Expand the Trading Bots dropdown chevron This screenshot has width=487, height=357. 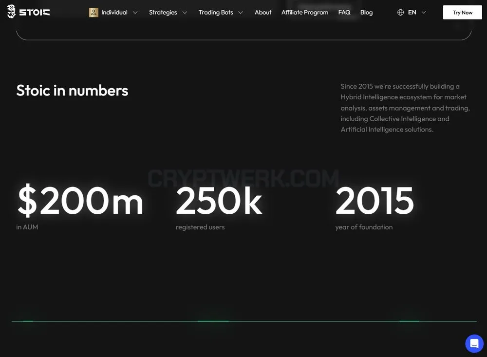tap(241, 13)
